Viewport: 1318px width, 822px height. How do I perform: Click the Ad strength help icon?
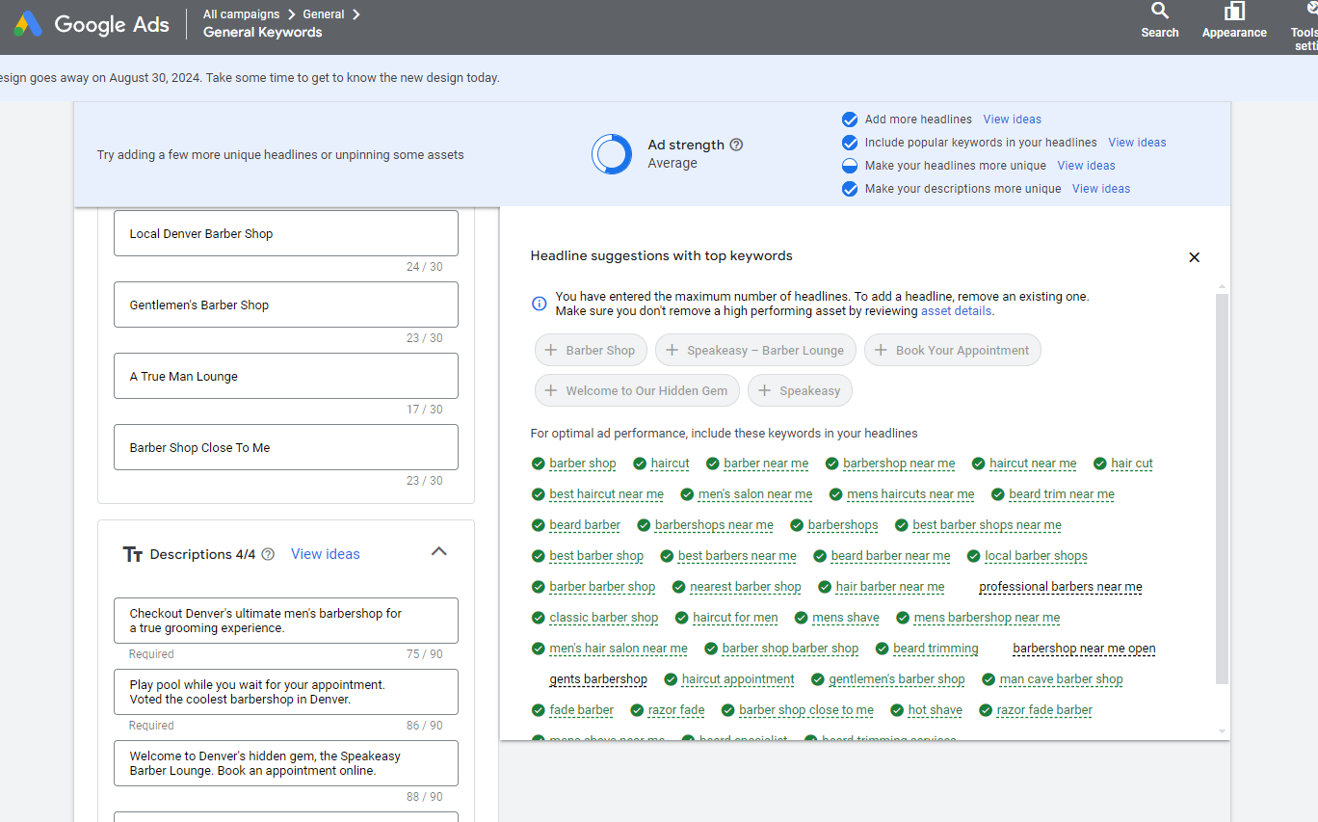coord(736,145)
